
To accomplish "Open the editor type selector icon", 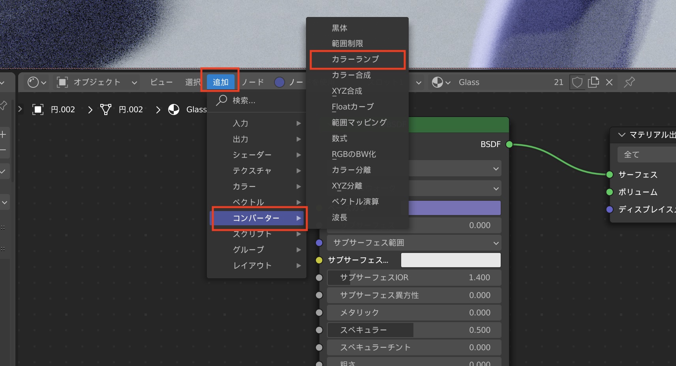I will 37,82.
